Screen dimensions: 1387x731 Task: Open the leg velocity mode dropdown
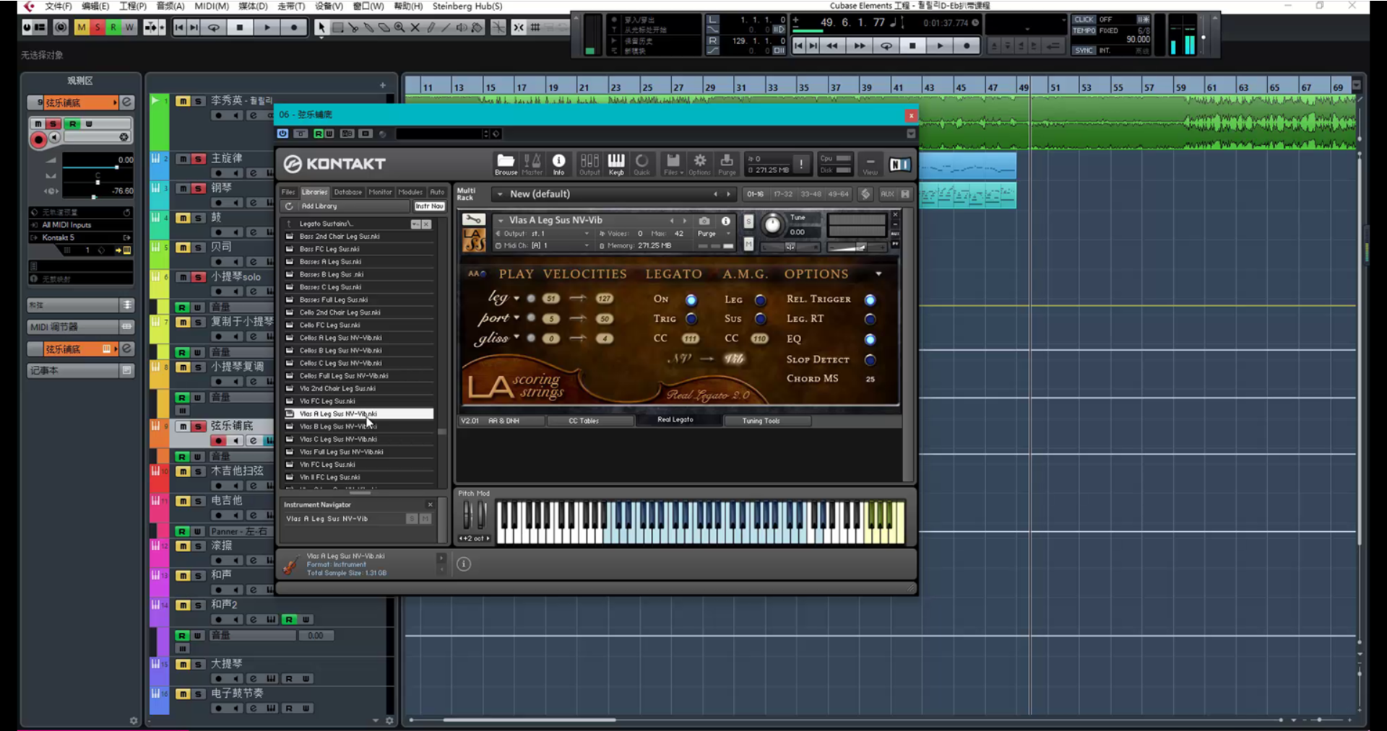[x=517, y=298]
